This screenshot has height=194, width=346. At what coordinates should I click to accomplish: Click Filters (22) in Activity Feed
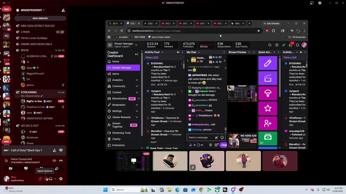click(x=152, y=57)
